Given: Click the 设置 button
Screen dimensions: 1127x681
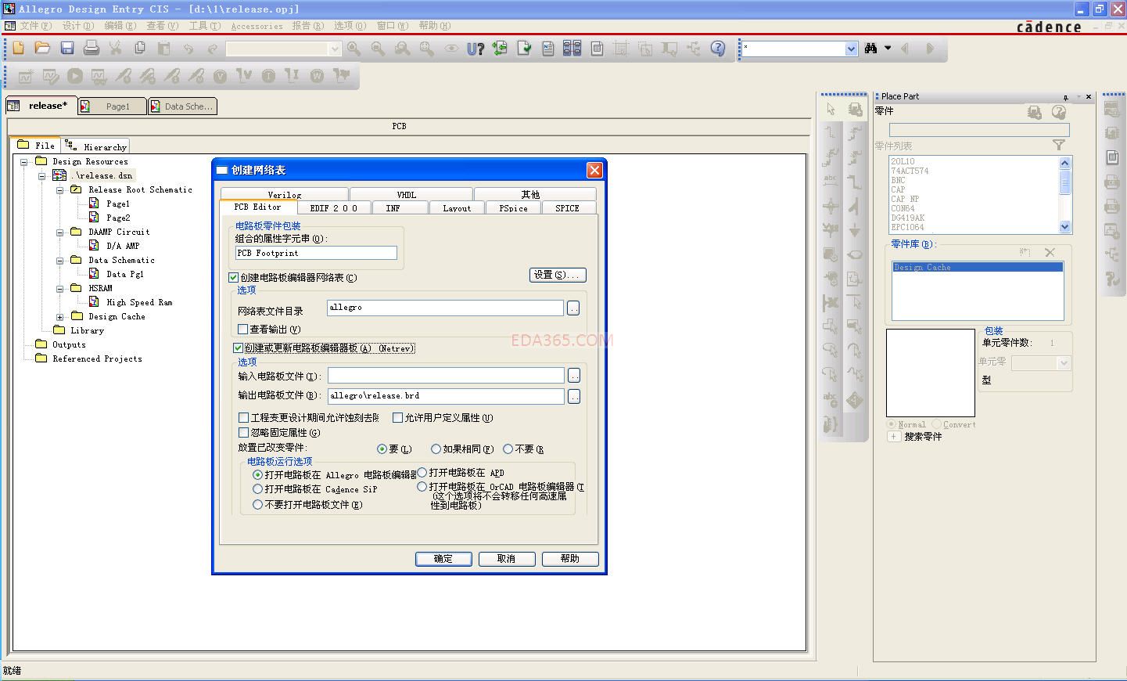Looking at the screenshot, I should [558, 275].
